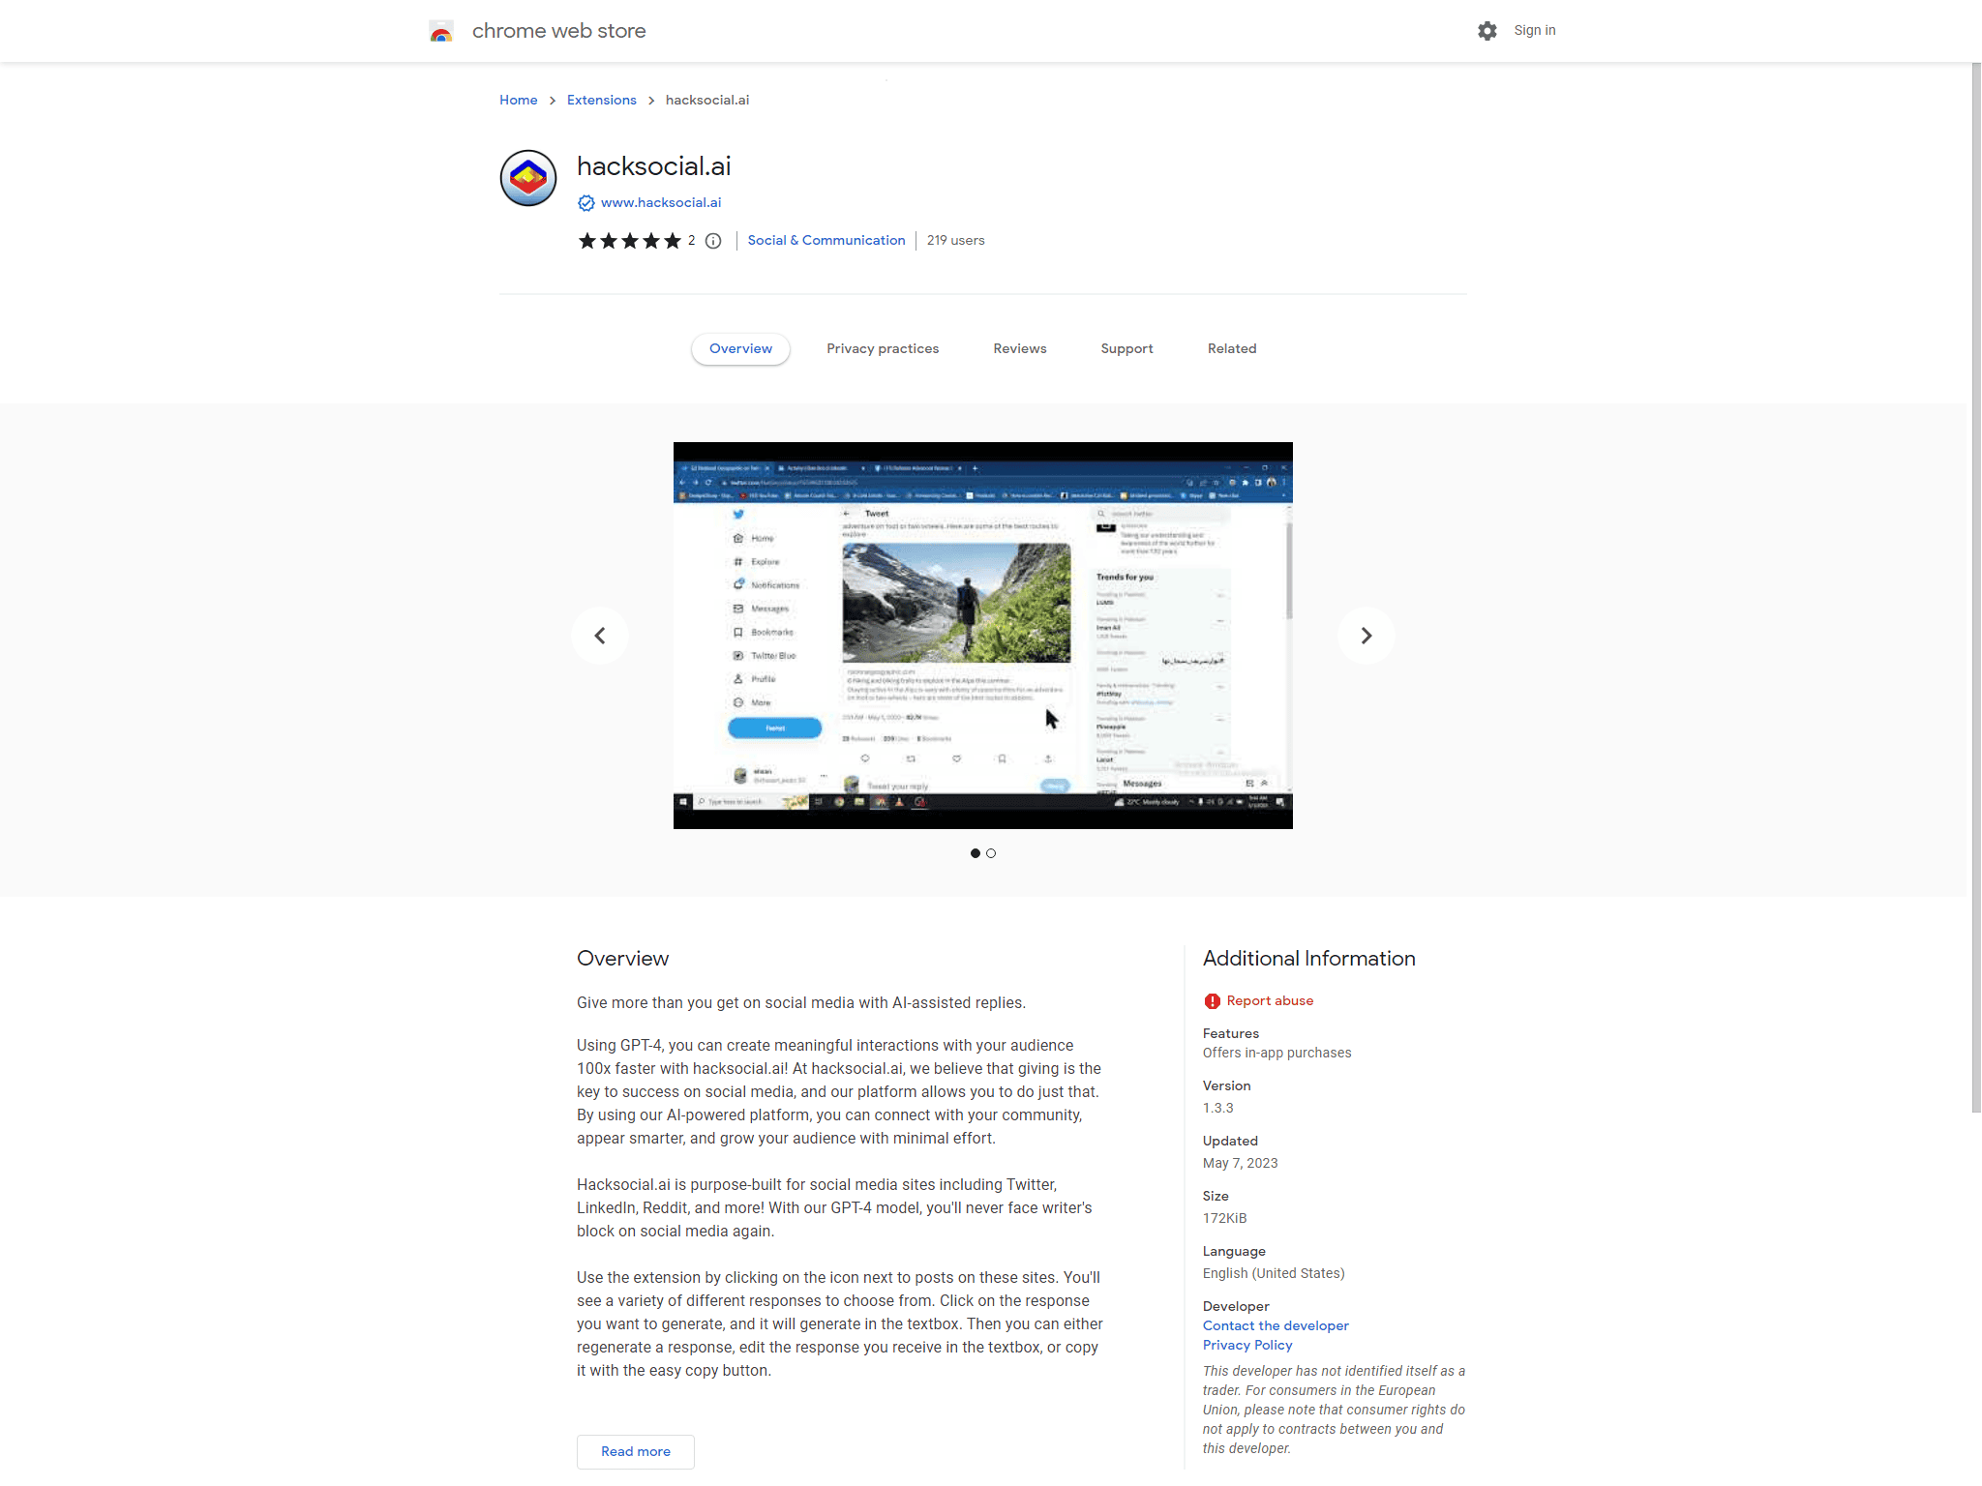Click the rating count '2' text
This screenshot has width=1982, height=1486.
pos(692,241)
